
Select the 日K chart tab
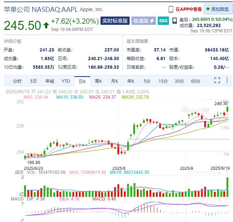tap(82, 81)
